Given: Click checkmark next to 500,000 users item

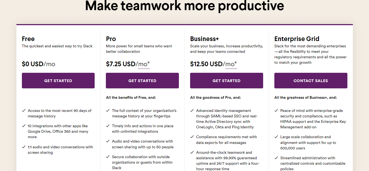Looking at the screenshot, I should tap(276, 137).
